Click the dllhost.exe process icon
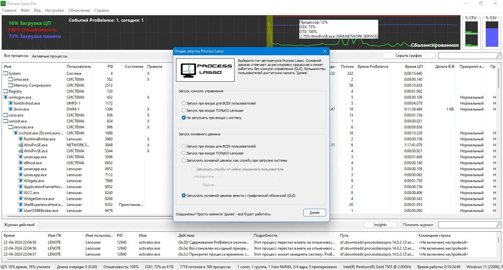 21,163
